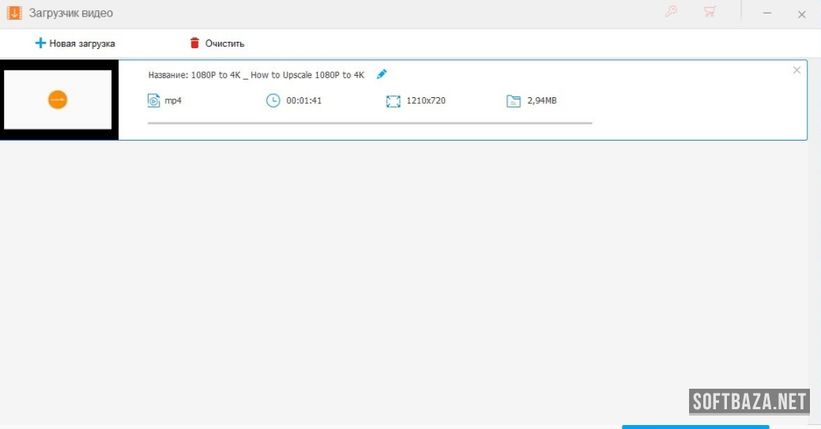
Task: Click the blue plus icon
Action: [x=40, y=43]
